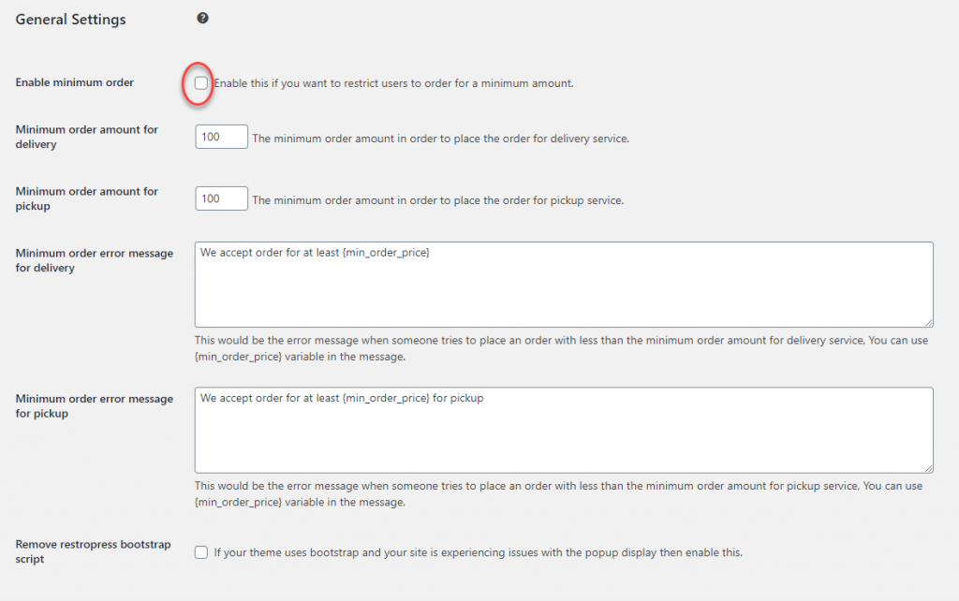Image resolution: width=959 pixels, height=601 pixels.
Task: Click the 'Enable this if you want to restrict' description
Action: (x=394, y=83)
